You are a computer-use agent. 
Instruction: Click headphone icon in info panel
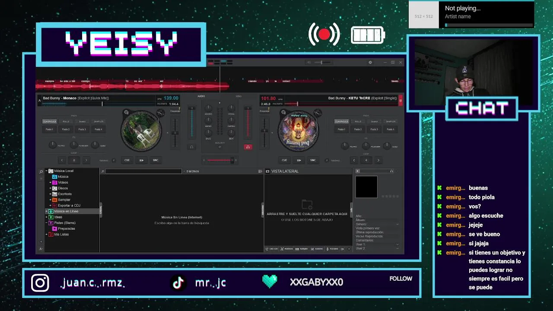coord(391,171)
